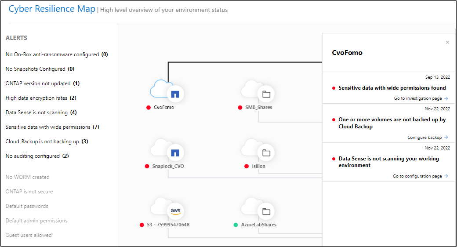Screen dimensions: 457x247
Task: Click the ONTAP is not secure item
Action: pyautogui.click(x=29, y=192)
